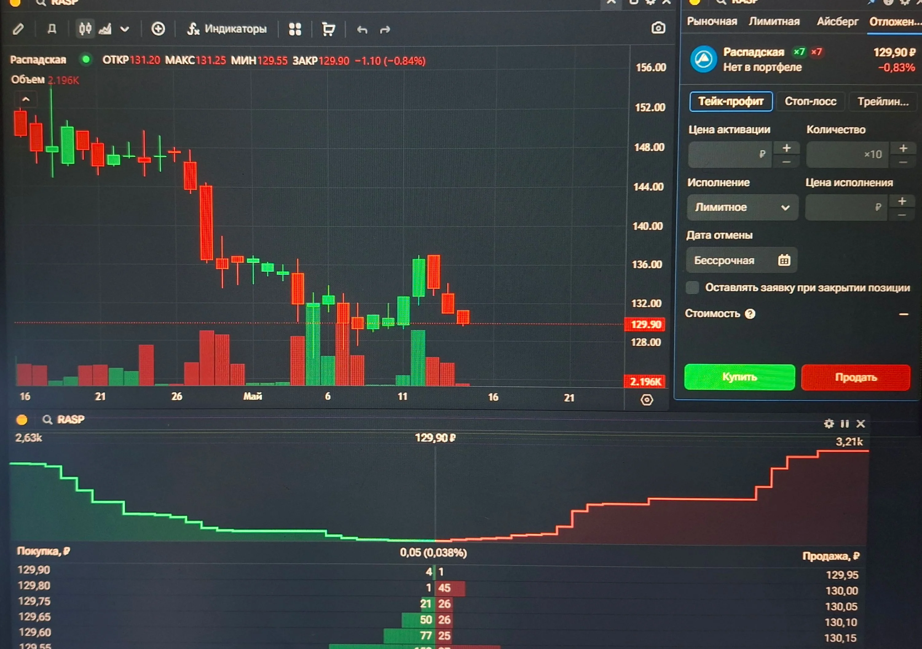Decrease quantity with minus button
922x649 pixels.
click(903, 162)
